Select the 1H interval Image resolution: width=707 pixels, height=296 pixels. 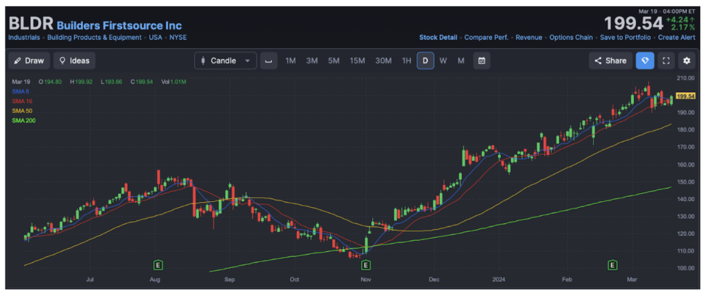point(407,61)
